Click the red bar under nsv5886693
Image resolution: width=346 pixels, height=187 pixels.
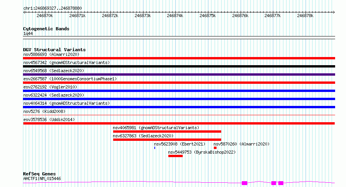click(x=179, y=58)
